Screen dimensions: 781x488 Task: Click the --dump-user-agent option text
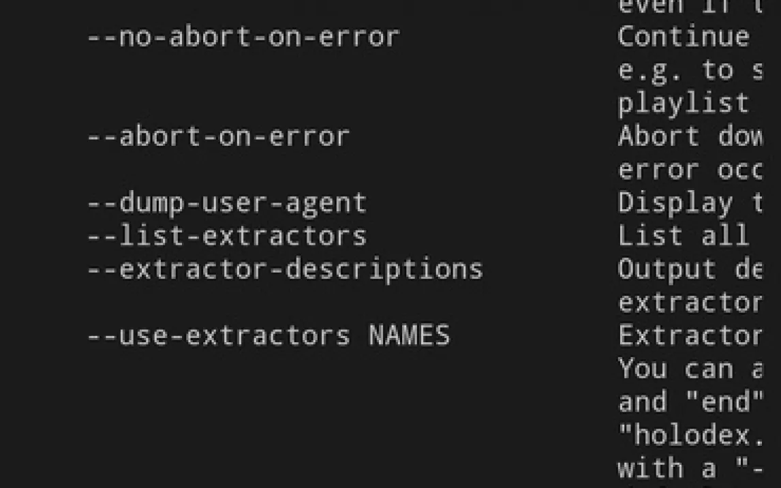226,203
